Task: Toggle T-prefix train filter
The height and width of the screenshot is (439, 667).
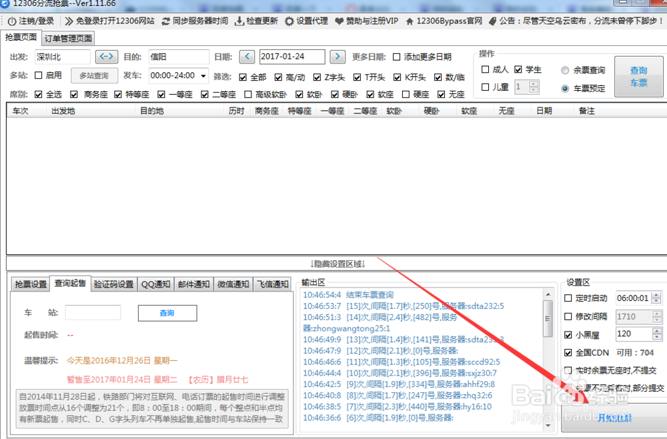Action: tap(357, 77)
